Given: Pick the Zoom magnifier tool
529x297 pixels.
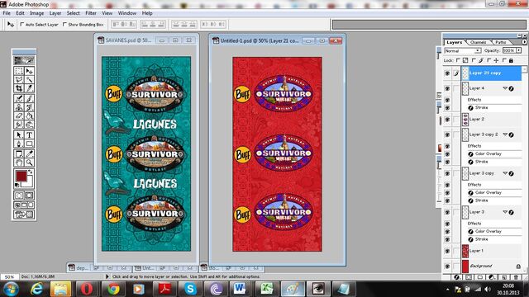Looking at the screenshot, I should coord(30,163).
